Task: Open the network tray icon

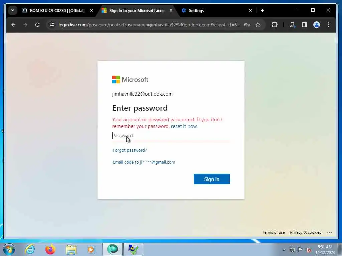Action: coord(292,250)
